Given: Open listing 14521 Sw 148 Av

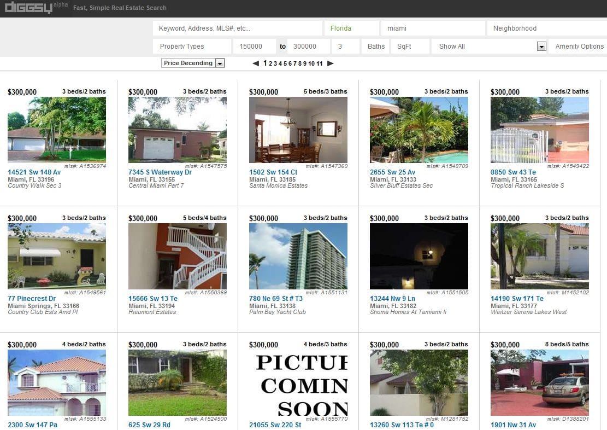Looking at the screenshot, I should 34,172.
